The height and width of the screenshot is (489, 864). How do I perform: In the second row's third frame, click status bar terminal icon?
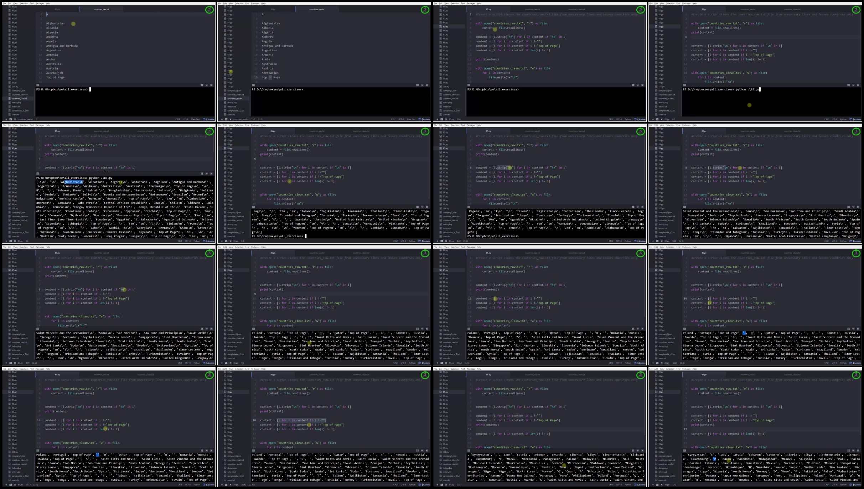coord(441,241)
